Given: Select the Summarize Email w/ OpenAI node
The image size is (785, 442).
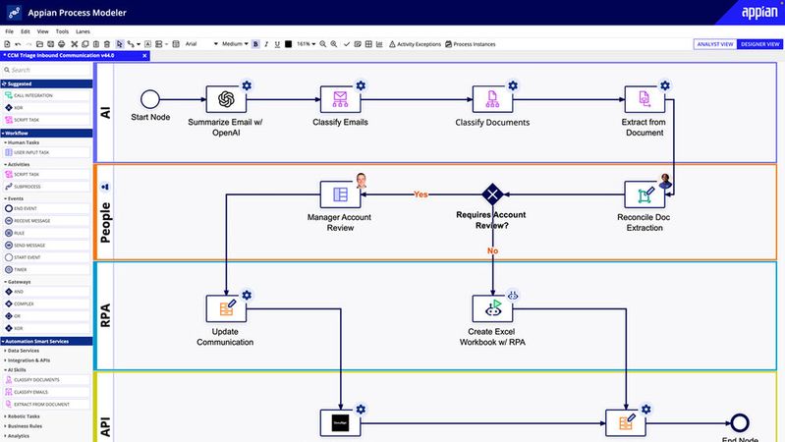Looking at the screenshot, I should point(226,99).
